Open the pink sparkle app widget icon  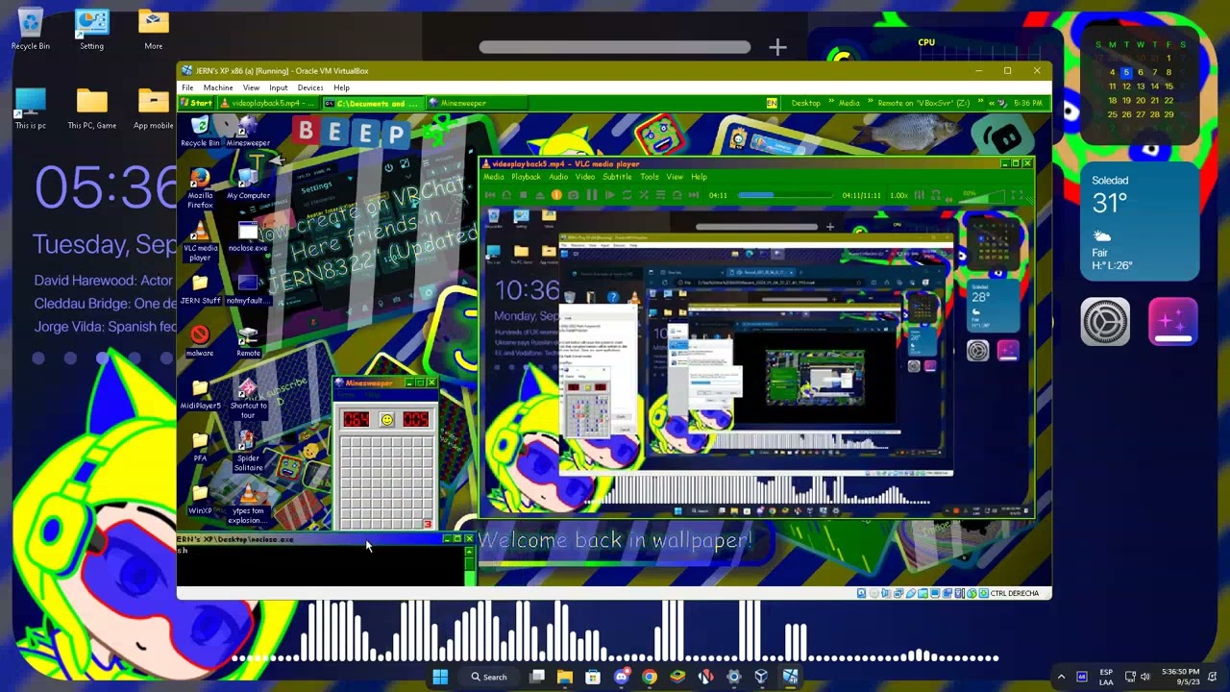click(1172, 321)
